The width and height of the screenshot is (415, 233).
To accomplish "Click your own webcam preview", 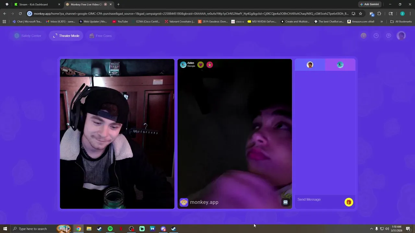I will 117,134.
